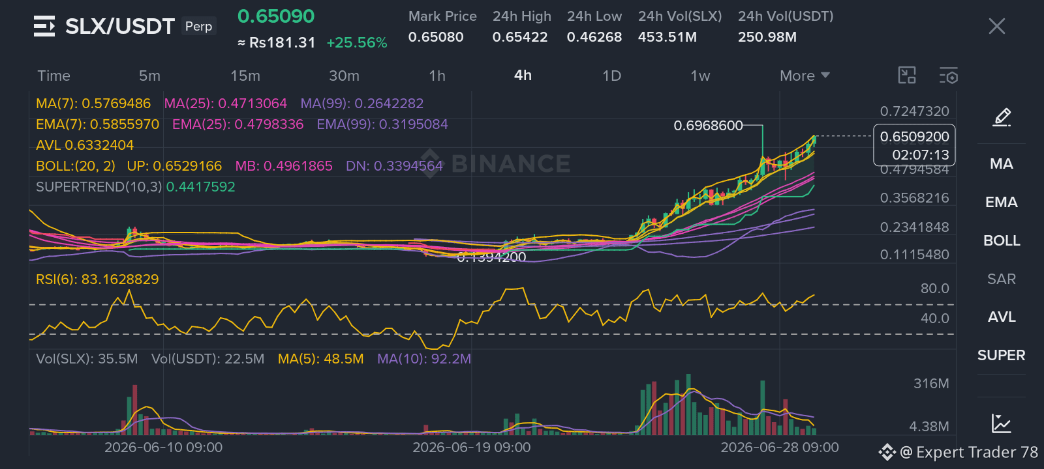Click the RSI 80.0 axis level

point(934,289)
